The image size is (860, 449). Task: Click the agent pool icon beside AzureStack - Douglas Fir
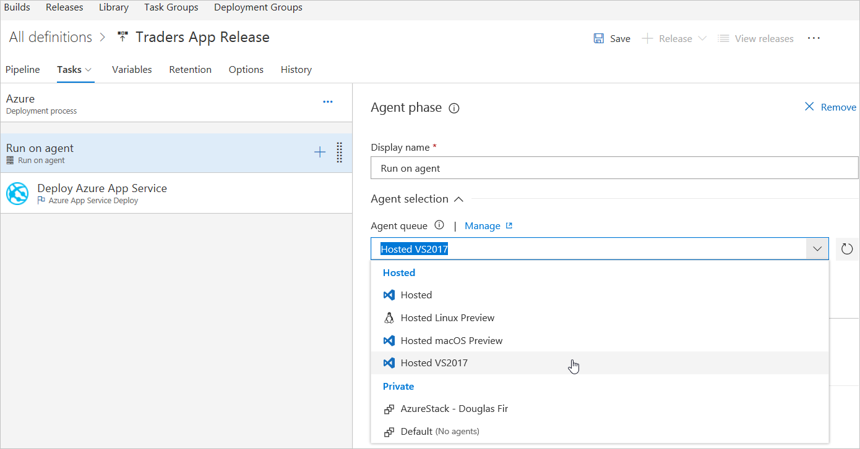(389, 409)
